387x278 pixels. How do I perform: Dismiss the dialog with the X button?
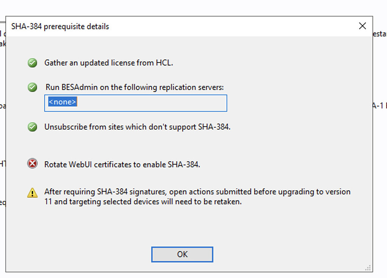pos(362,26)
